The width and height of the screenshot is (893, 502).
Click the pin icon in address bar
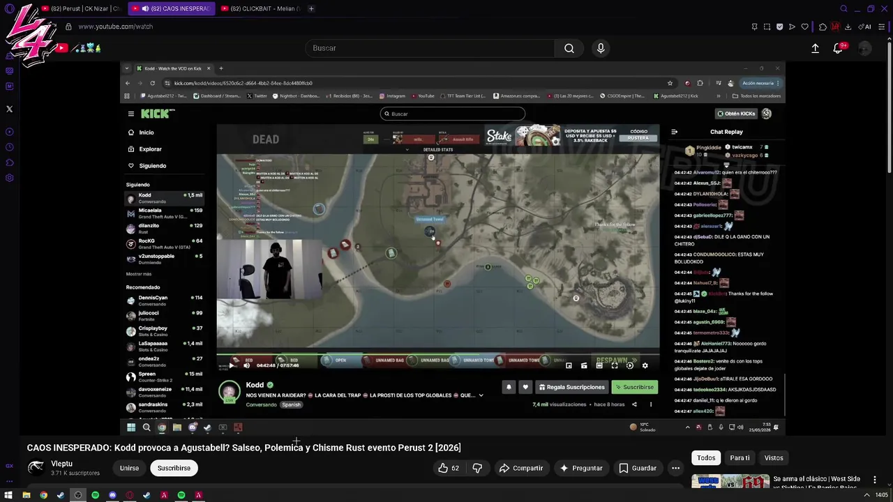pos(754,26)
